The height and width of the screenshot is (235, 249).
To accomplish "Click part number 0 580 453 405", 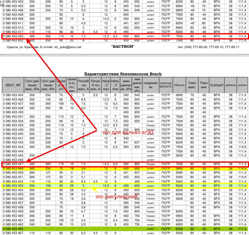I will [x=13, y=6].
